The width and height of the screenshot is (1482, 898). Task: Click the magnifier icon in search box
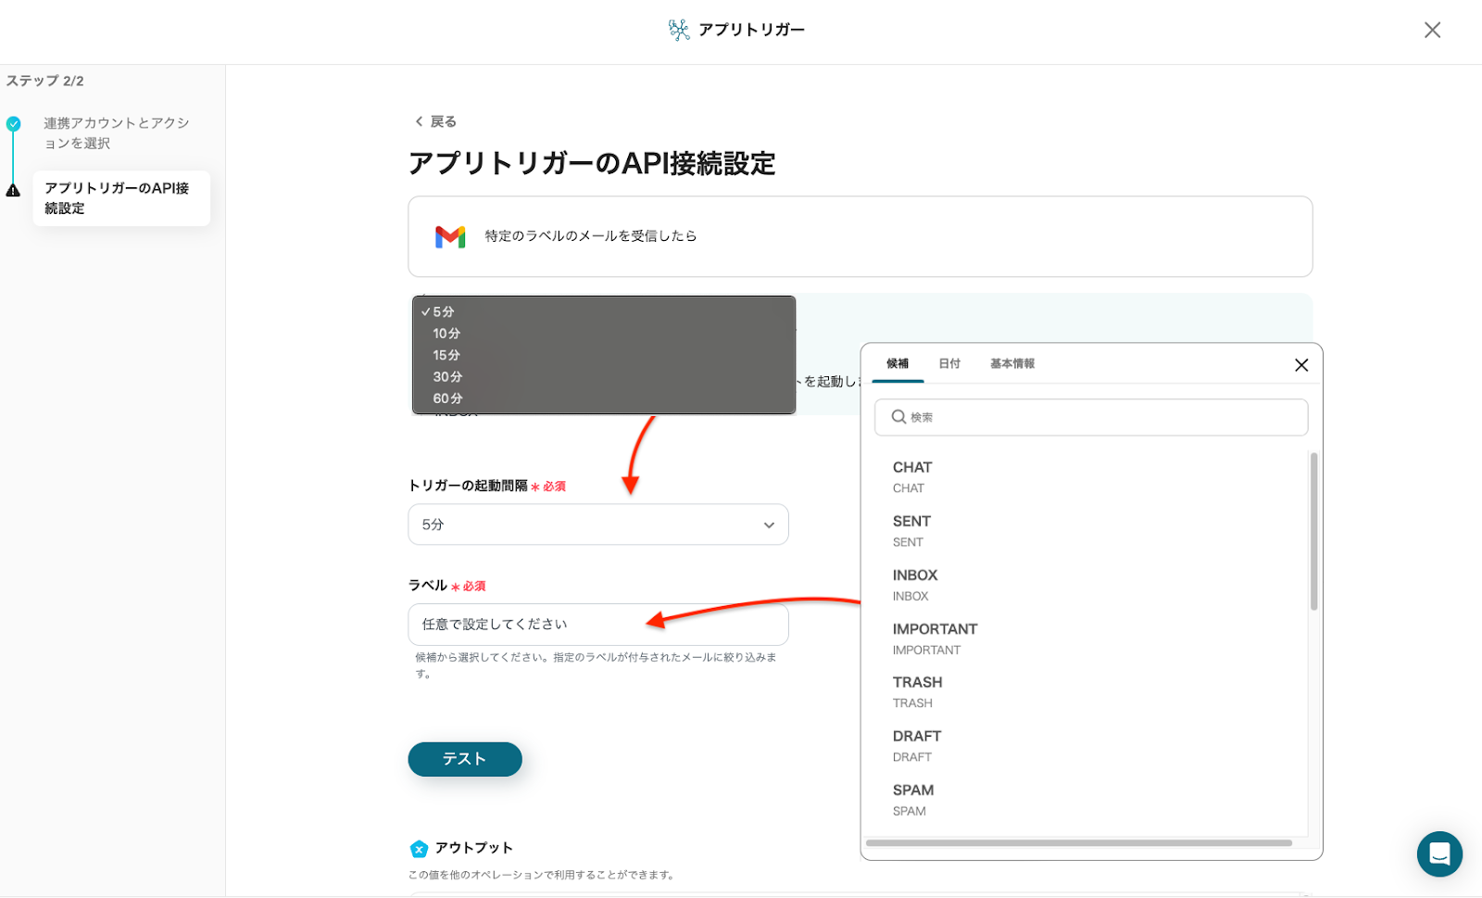point(898,417)
